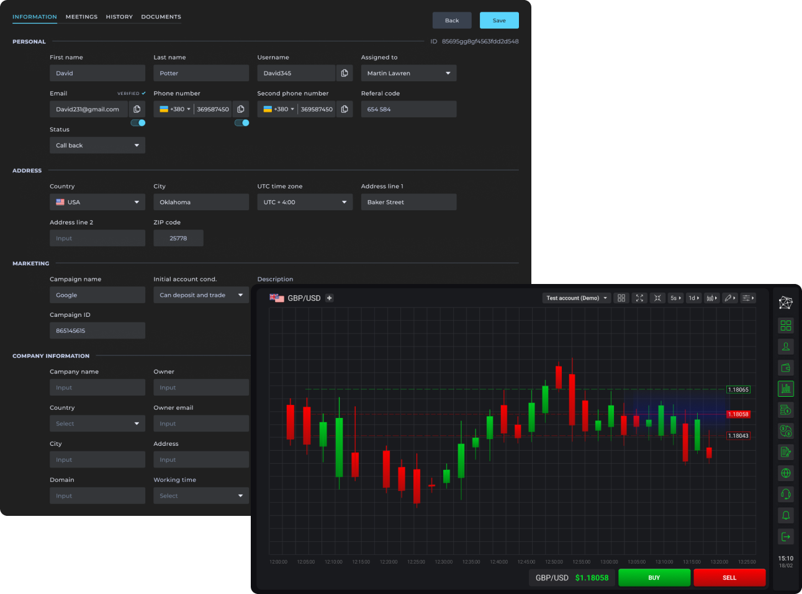Click the logout icon in sidebar
The image size is (802, 594).
click(x=785, y=536)
